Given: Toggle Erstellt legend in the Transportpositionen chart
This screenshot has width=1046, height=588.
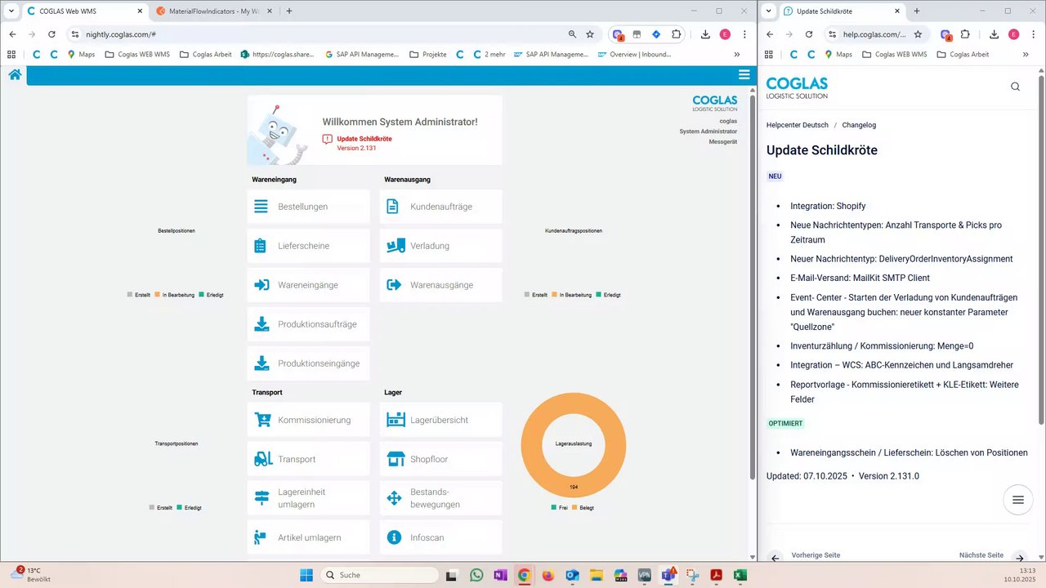Looking at the screenshot, I should [161, 507].
